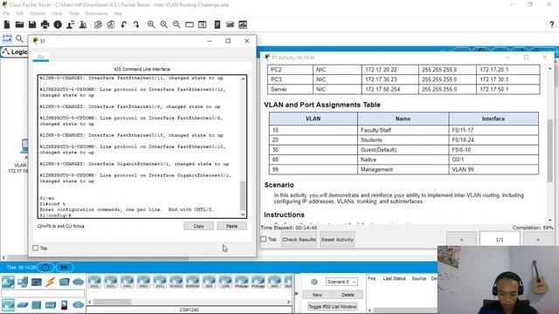Click New scenario button

317,295
